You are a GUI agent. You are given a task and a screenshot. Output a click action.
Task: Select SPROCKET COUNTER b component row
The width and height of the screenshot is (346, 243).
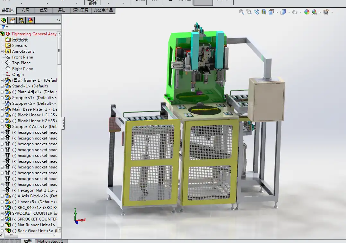coord(34,213)
